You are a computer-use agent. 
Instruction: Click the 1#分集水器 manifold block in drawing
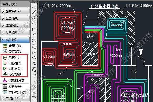(83, 29)
